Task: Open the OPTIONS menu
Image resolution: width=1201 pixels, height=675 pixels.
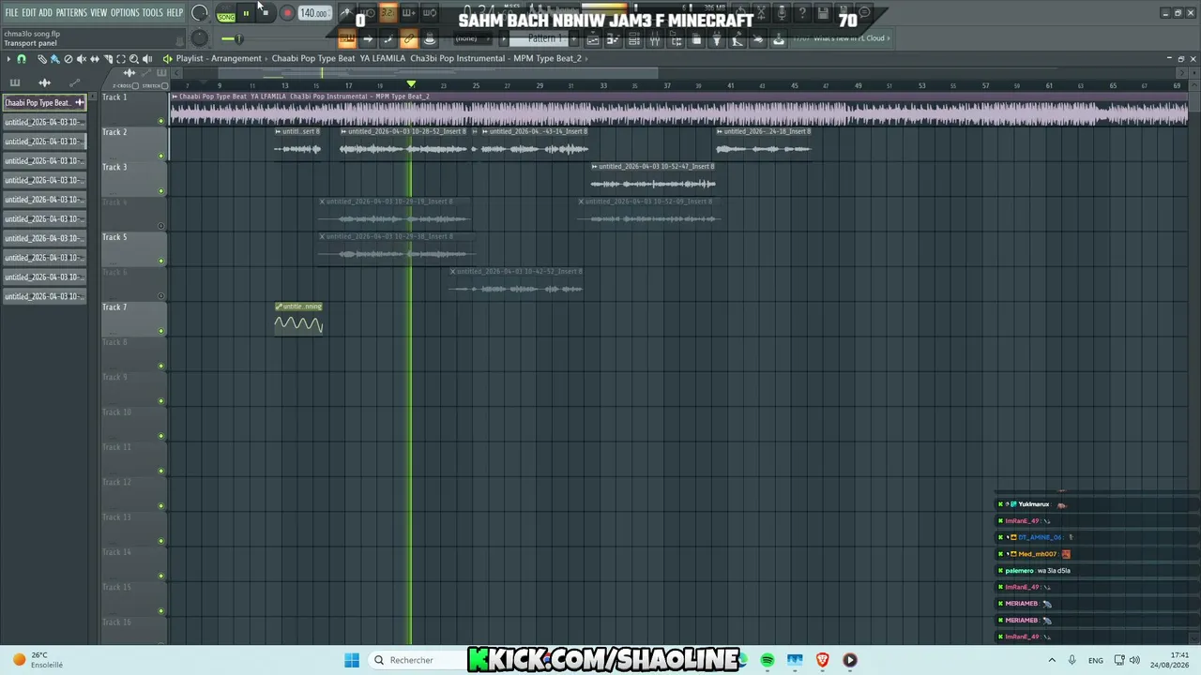Action: [x=125, y=12]
